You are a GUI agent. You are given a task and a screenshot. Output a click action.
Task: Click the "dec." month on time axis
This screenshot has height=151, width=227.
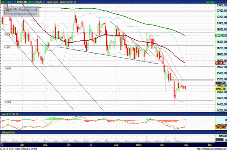tap(210, 145)
